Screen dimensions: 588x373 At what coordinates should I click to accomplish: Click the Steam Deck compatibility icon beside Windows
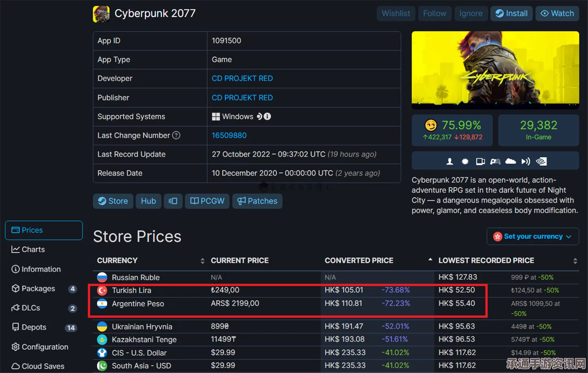260,116
